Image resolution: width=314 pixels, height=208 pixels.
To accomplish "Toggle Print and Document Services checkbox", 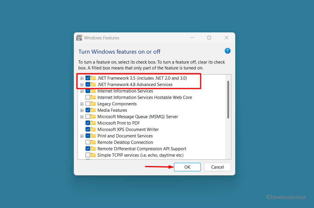I will click(x=88, y=136).
